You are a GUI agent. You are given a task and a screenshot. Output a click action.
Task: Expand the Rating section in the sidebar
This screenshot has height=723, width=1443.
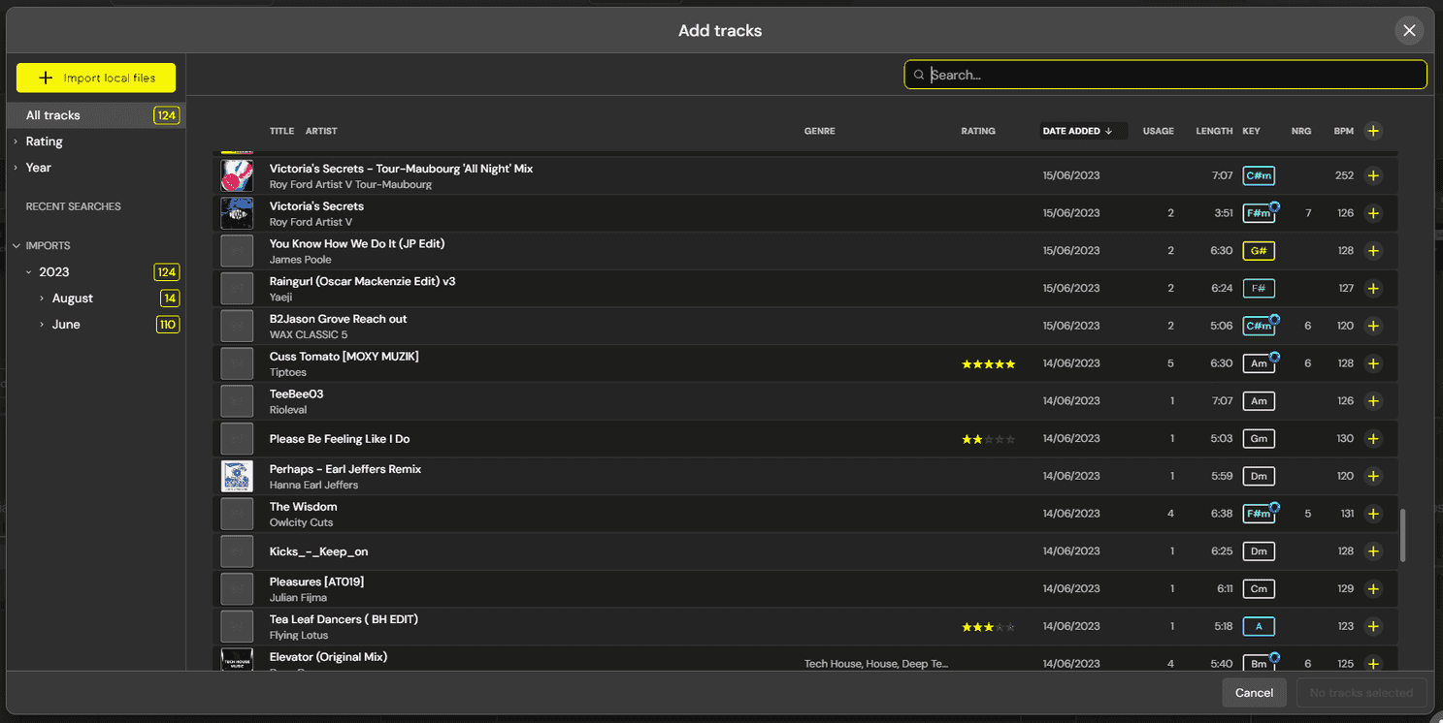point(15,141)
